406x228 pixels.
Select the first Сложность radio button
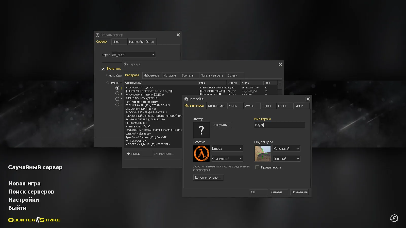117,87
